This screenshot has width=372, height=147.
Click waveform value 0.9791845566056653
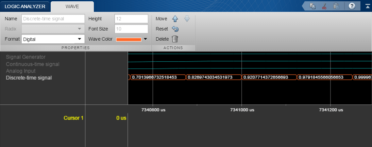tap(321, 77)
